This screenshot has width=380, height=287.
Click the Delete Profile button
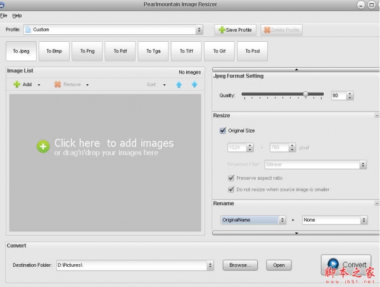(281, 30)
